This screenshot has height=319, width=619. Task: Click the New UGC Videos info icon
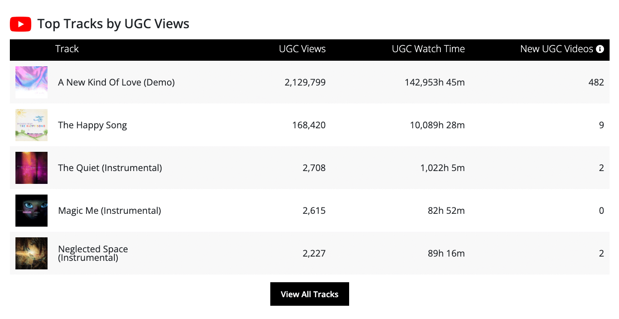(600, 49)
